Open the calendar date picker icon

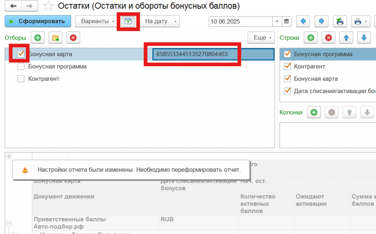(286, 21)
